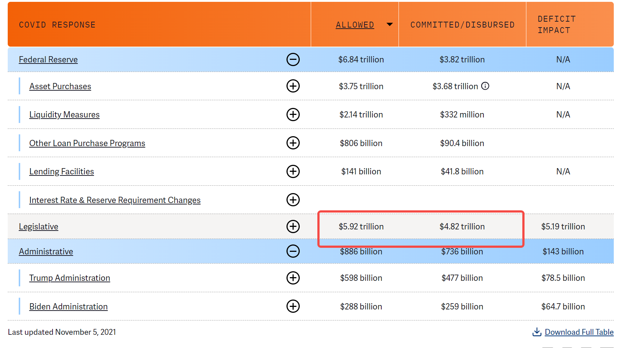Expand the Asset Purchases row

[x=293, y=86]
